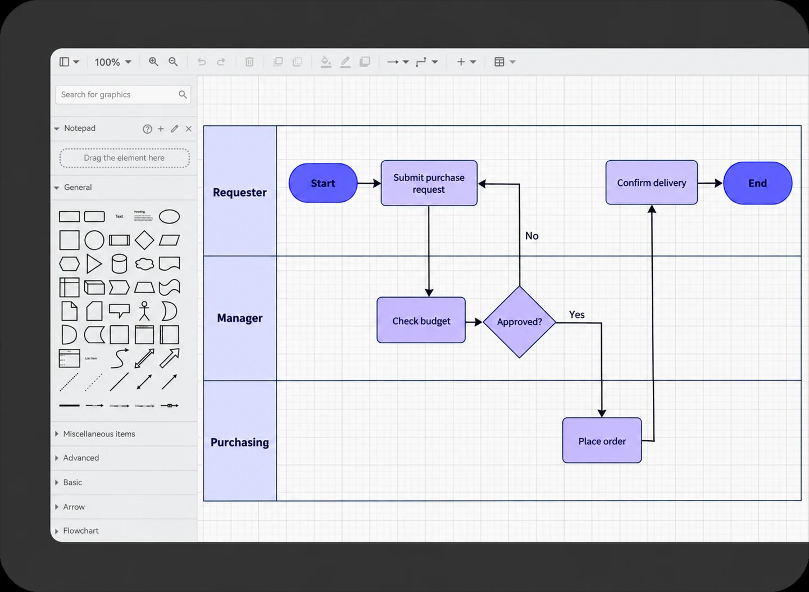This screenshot has width=809, height=592.
Task: Collapse the Notepad section
Action: pyautogui.click(x=56, y=129)
